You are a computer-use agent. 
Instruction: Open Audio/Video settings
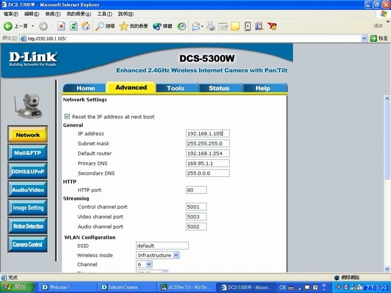27,190
